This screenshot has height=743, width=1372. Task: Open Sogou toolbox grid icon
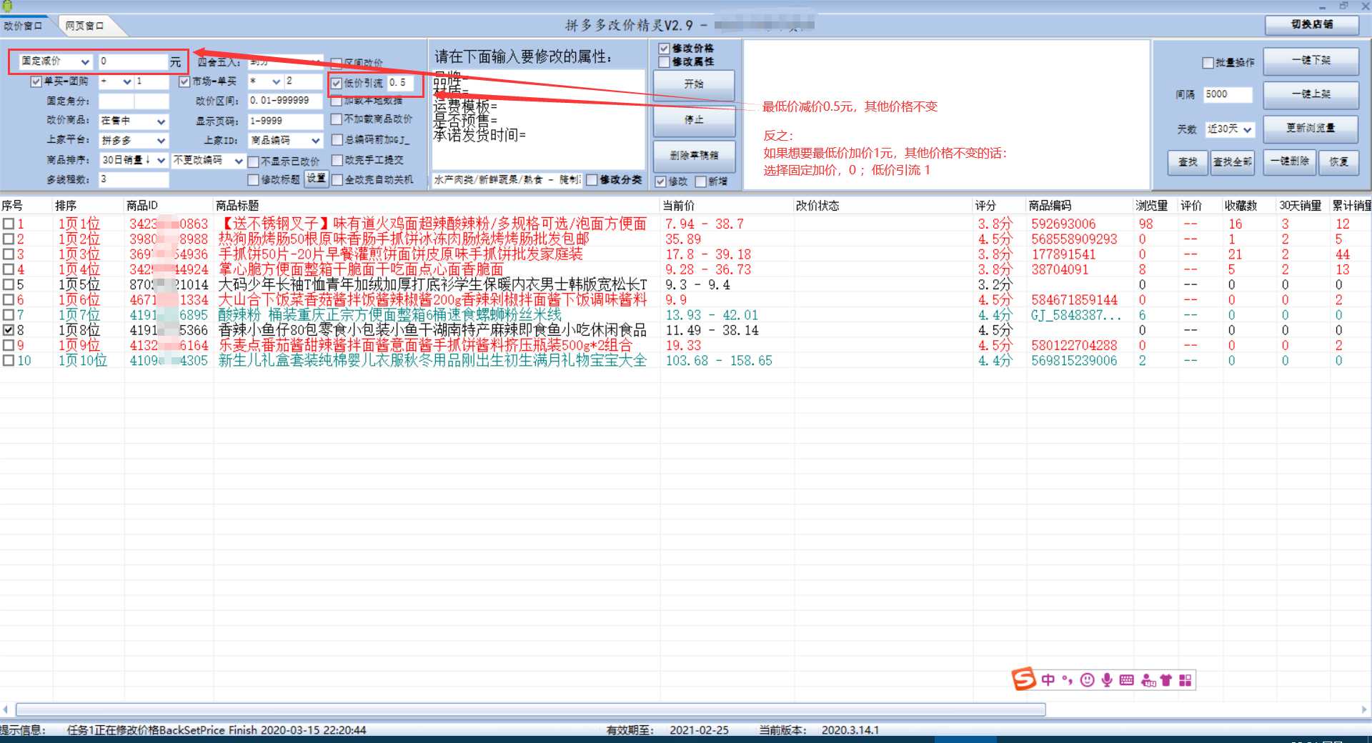[x=1185, y=680]
